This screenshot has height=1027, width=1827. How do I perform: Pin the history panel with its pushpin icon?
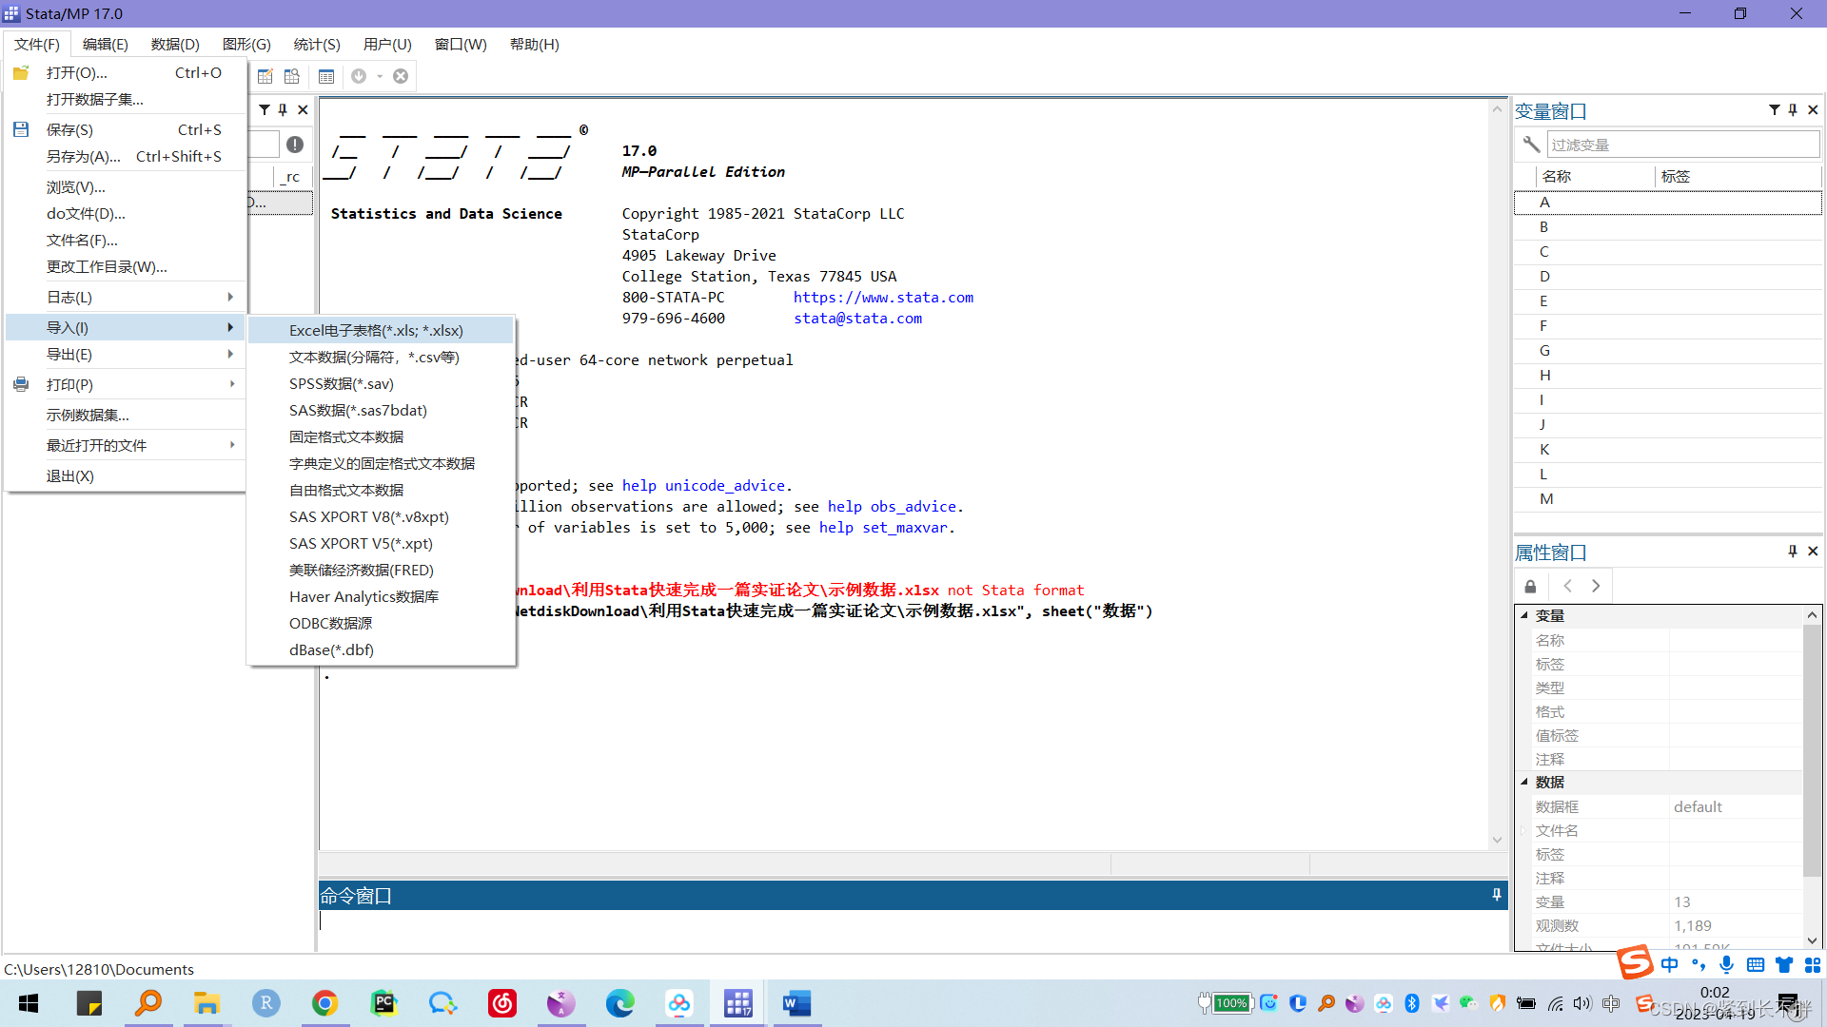283,109
